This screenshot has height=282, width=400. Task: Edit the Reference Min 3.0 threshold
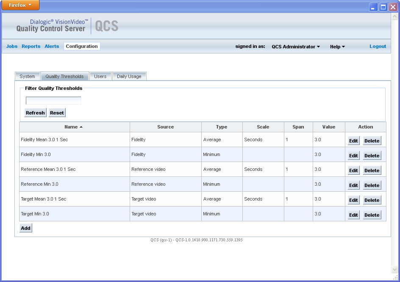pyautogui.click(x=353, y=185)
